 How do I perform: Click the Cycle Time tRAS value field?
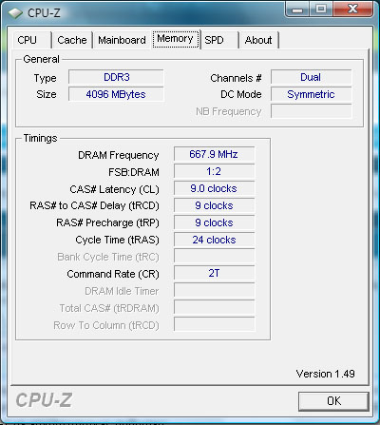pos(214,240)
